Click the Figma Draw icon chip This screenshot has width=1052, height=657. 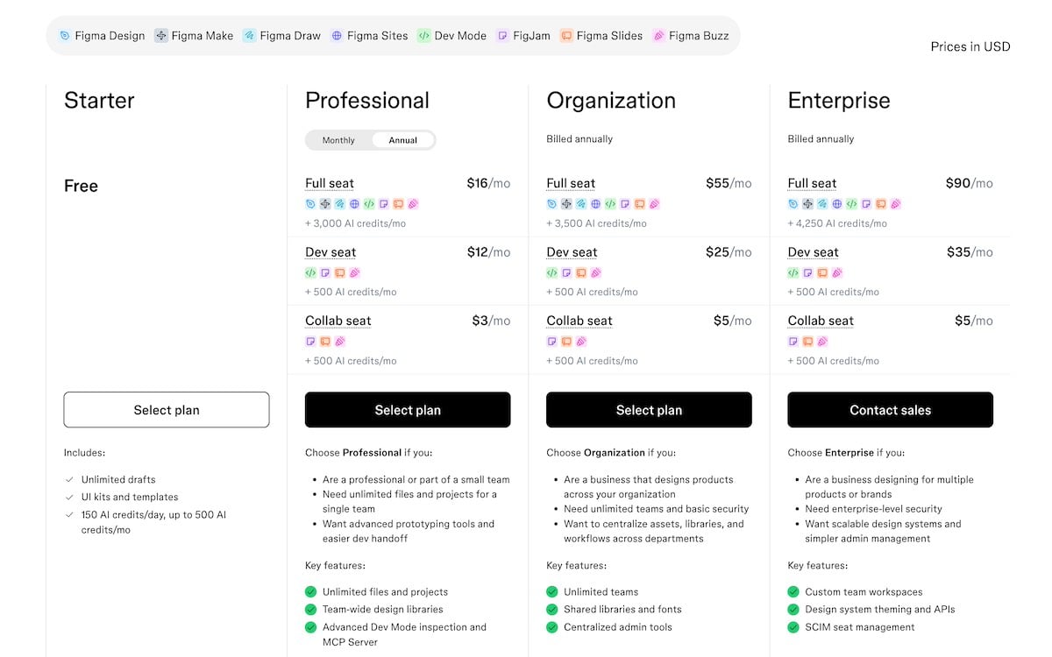coord(250,36)
